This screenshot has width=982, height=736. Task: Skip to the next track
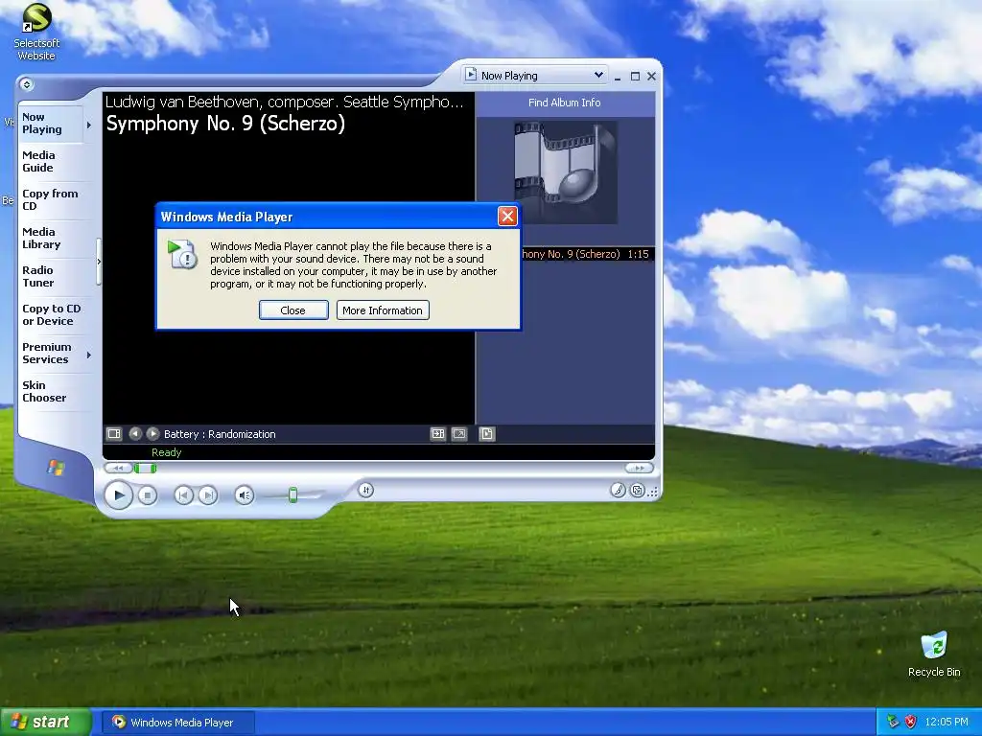[x=208, y=495]
